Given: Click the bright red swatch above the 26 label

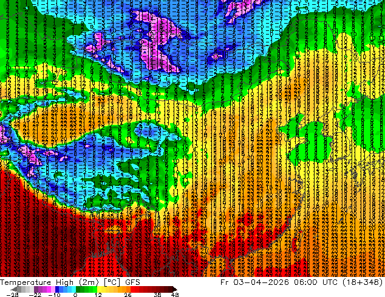Looking at the screenshot, I should [132, 289].
